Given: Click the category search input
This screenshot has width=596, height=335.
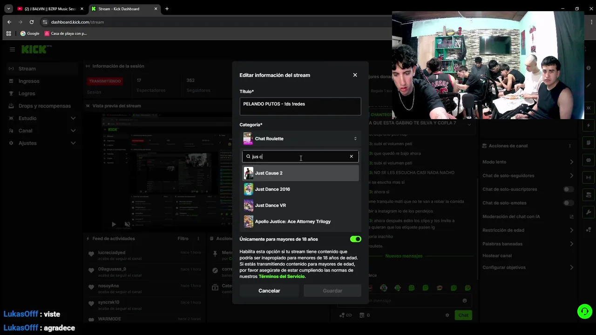Looking at the screenshot, I should click(300, 156).
